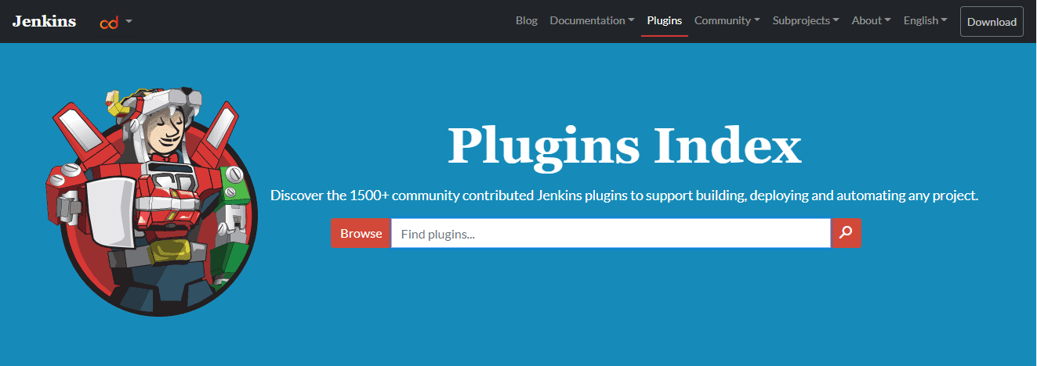The width and height of the screenshot is (1037, 366).
Task: Click the Jenkins logo in the header
Action: (44, 21)
